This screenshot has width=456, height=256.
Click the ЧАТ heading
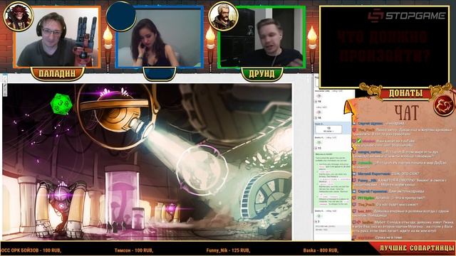click(407, 112)
